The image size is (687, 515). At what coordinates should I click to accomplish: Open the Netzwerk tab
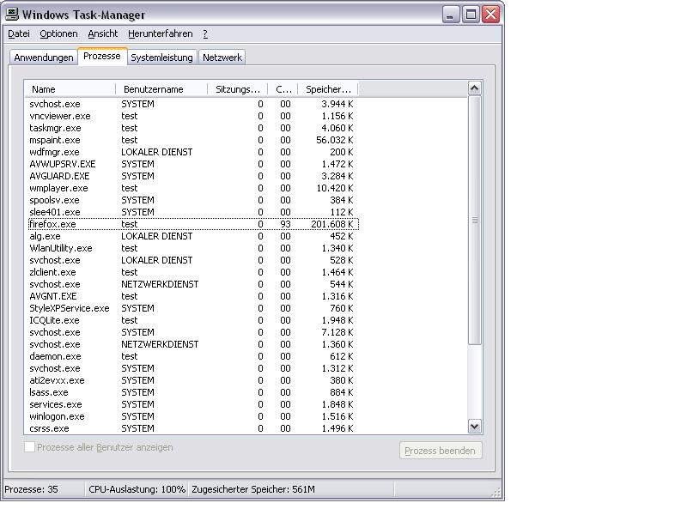[222, 58]
